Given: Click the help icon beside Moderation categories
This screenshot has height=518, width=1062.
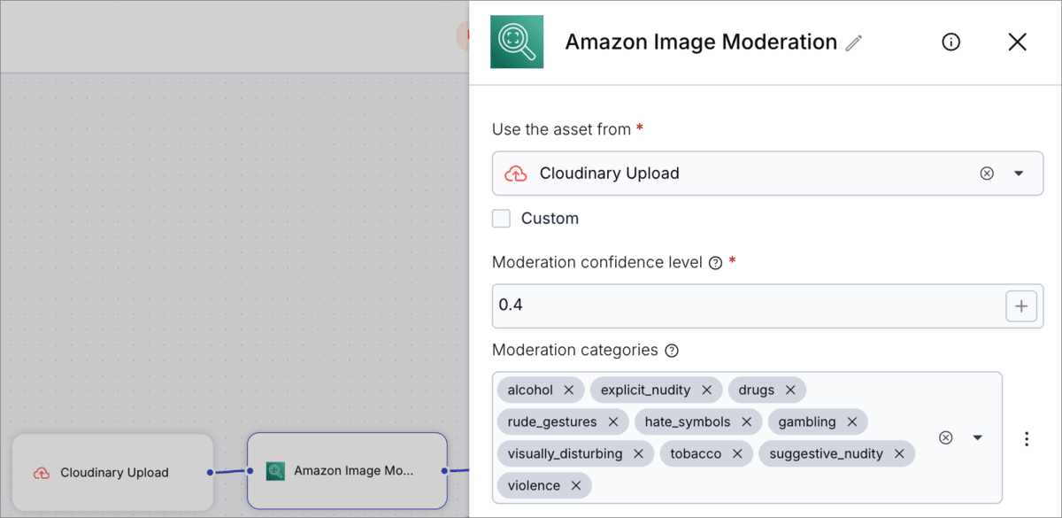Looking at the screenshot, I should (671, 351).
